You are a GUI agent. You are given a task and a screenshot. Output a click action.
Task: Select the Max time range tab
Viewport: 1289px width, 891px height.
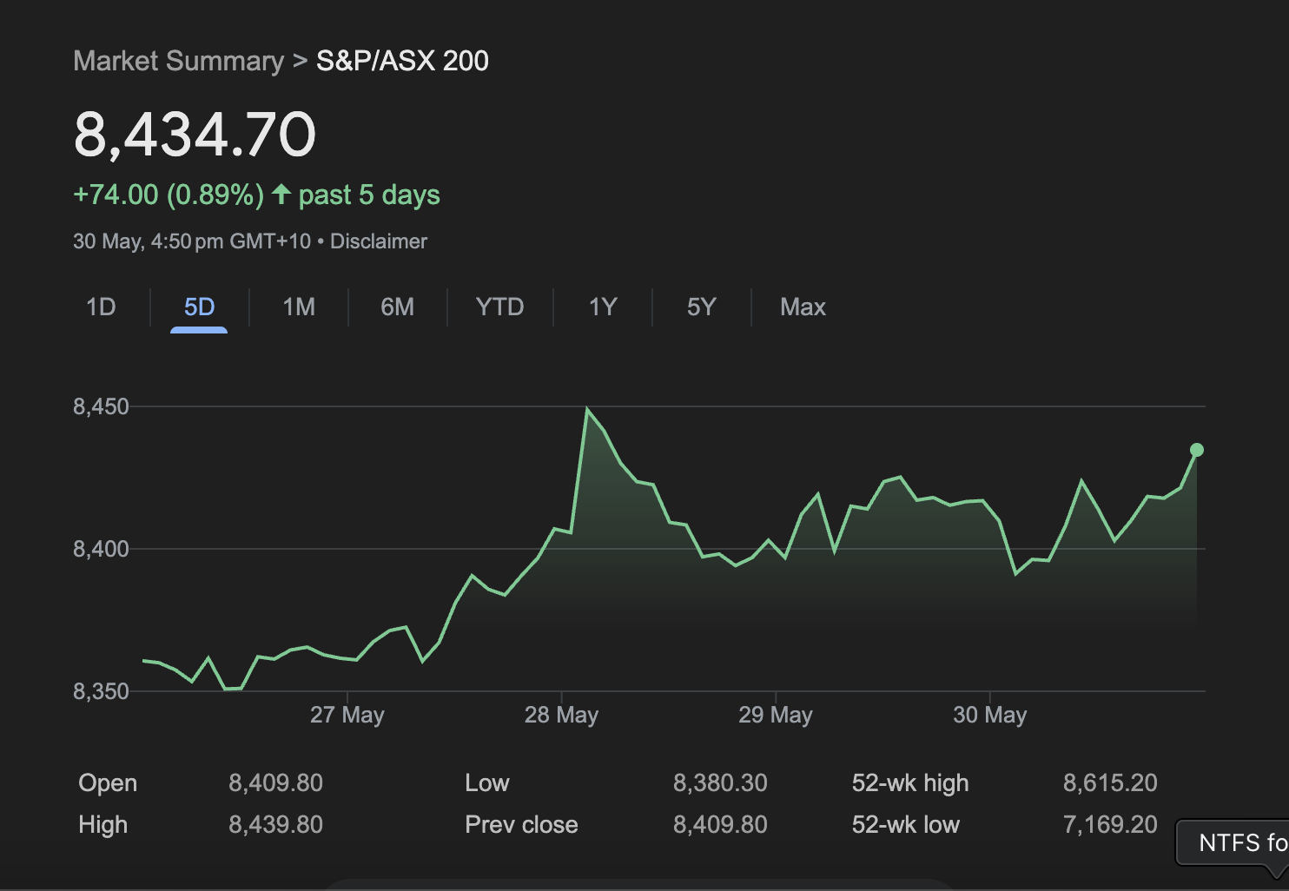[x=803, y=307]
